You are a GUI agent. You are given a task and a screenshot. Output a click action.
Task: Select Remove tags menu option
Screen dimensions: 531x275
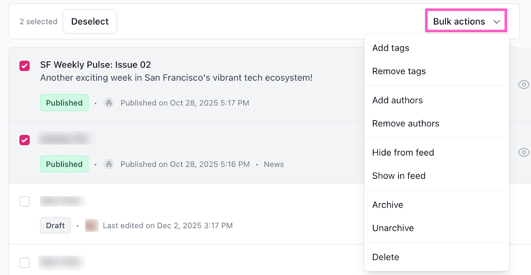point(399,71)
